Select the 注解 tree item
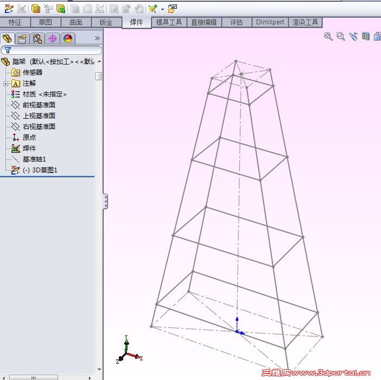 pos(24,83)
